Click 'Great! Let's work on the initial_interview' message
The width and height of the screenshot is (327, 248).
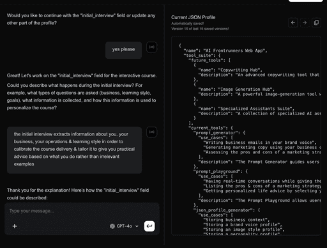(x=82, y=75)
